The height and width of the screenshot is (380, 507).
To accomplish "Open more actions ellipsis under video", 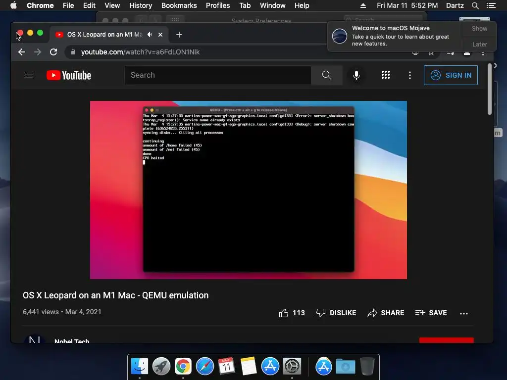I will click(x=464, y=313).
